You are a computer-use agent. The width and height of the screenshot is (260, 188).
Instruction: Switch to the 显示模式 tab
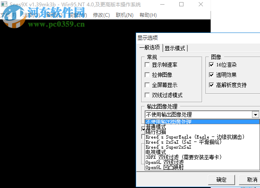(175, 48)
